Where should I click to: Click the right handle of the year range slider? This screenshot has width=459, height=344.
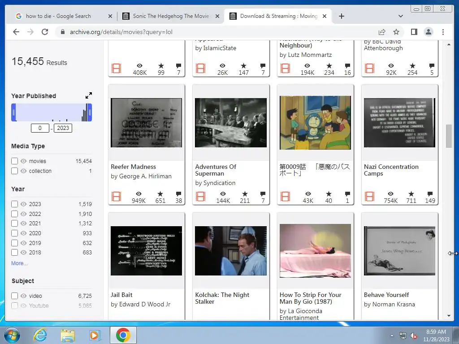pyautogui.click(x=90, y=112)
